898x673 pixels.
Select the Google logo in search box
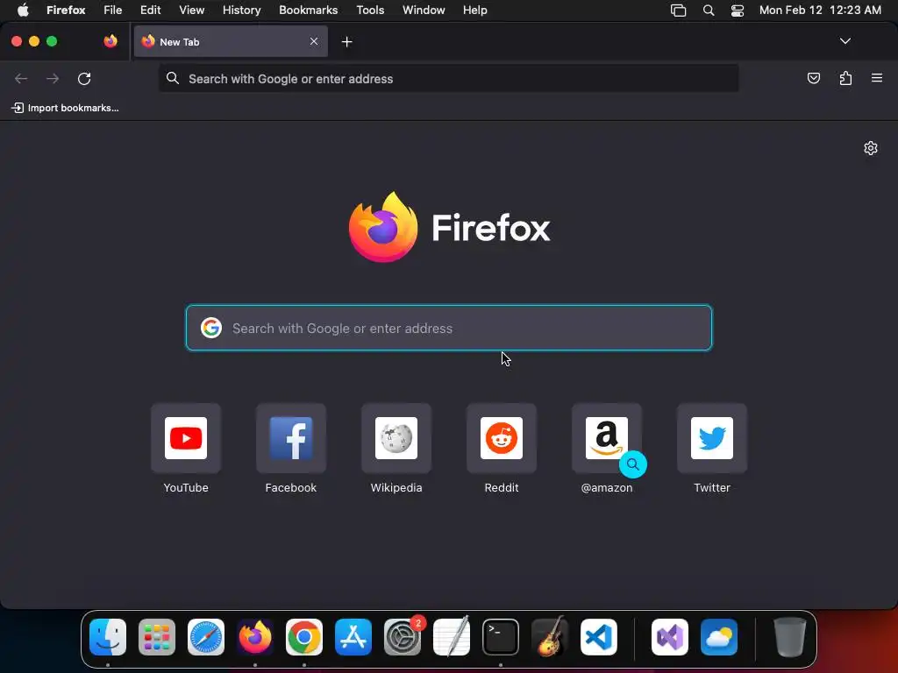pos(211,328)
